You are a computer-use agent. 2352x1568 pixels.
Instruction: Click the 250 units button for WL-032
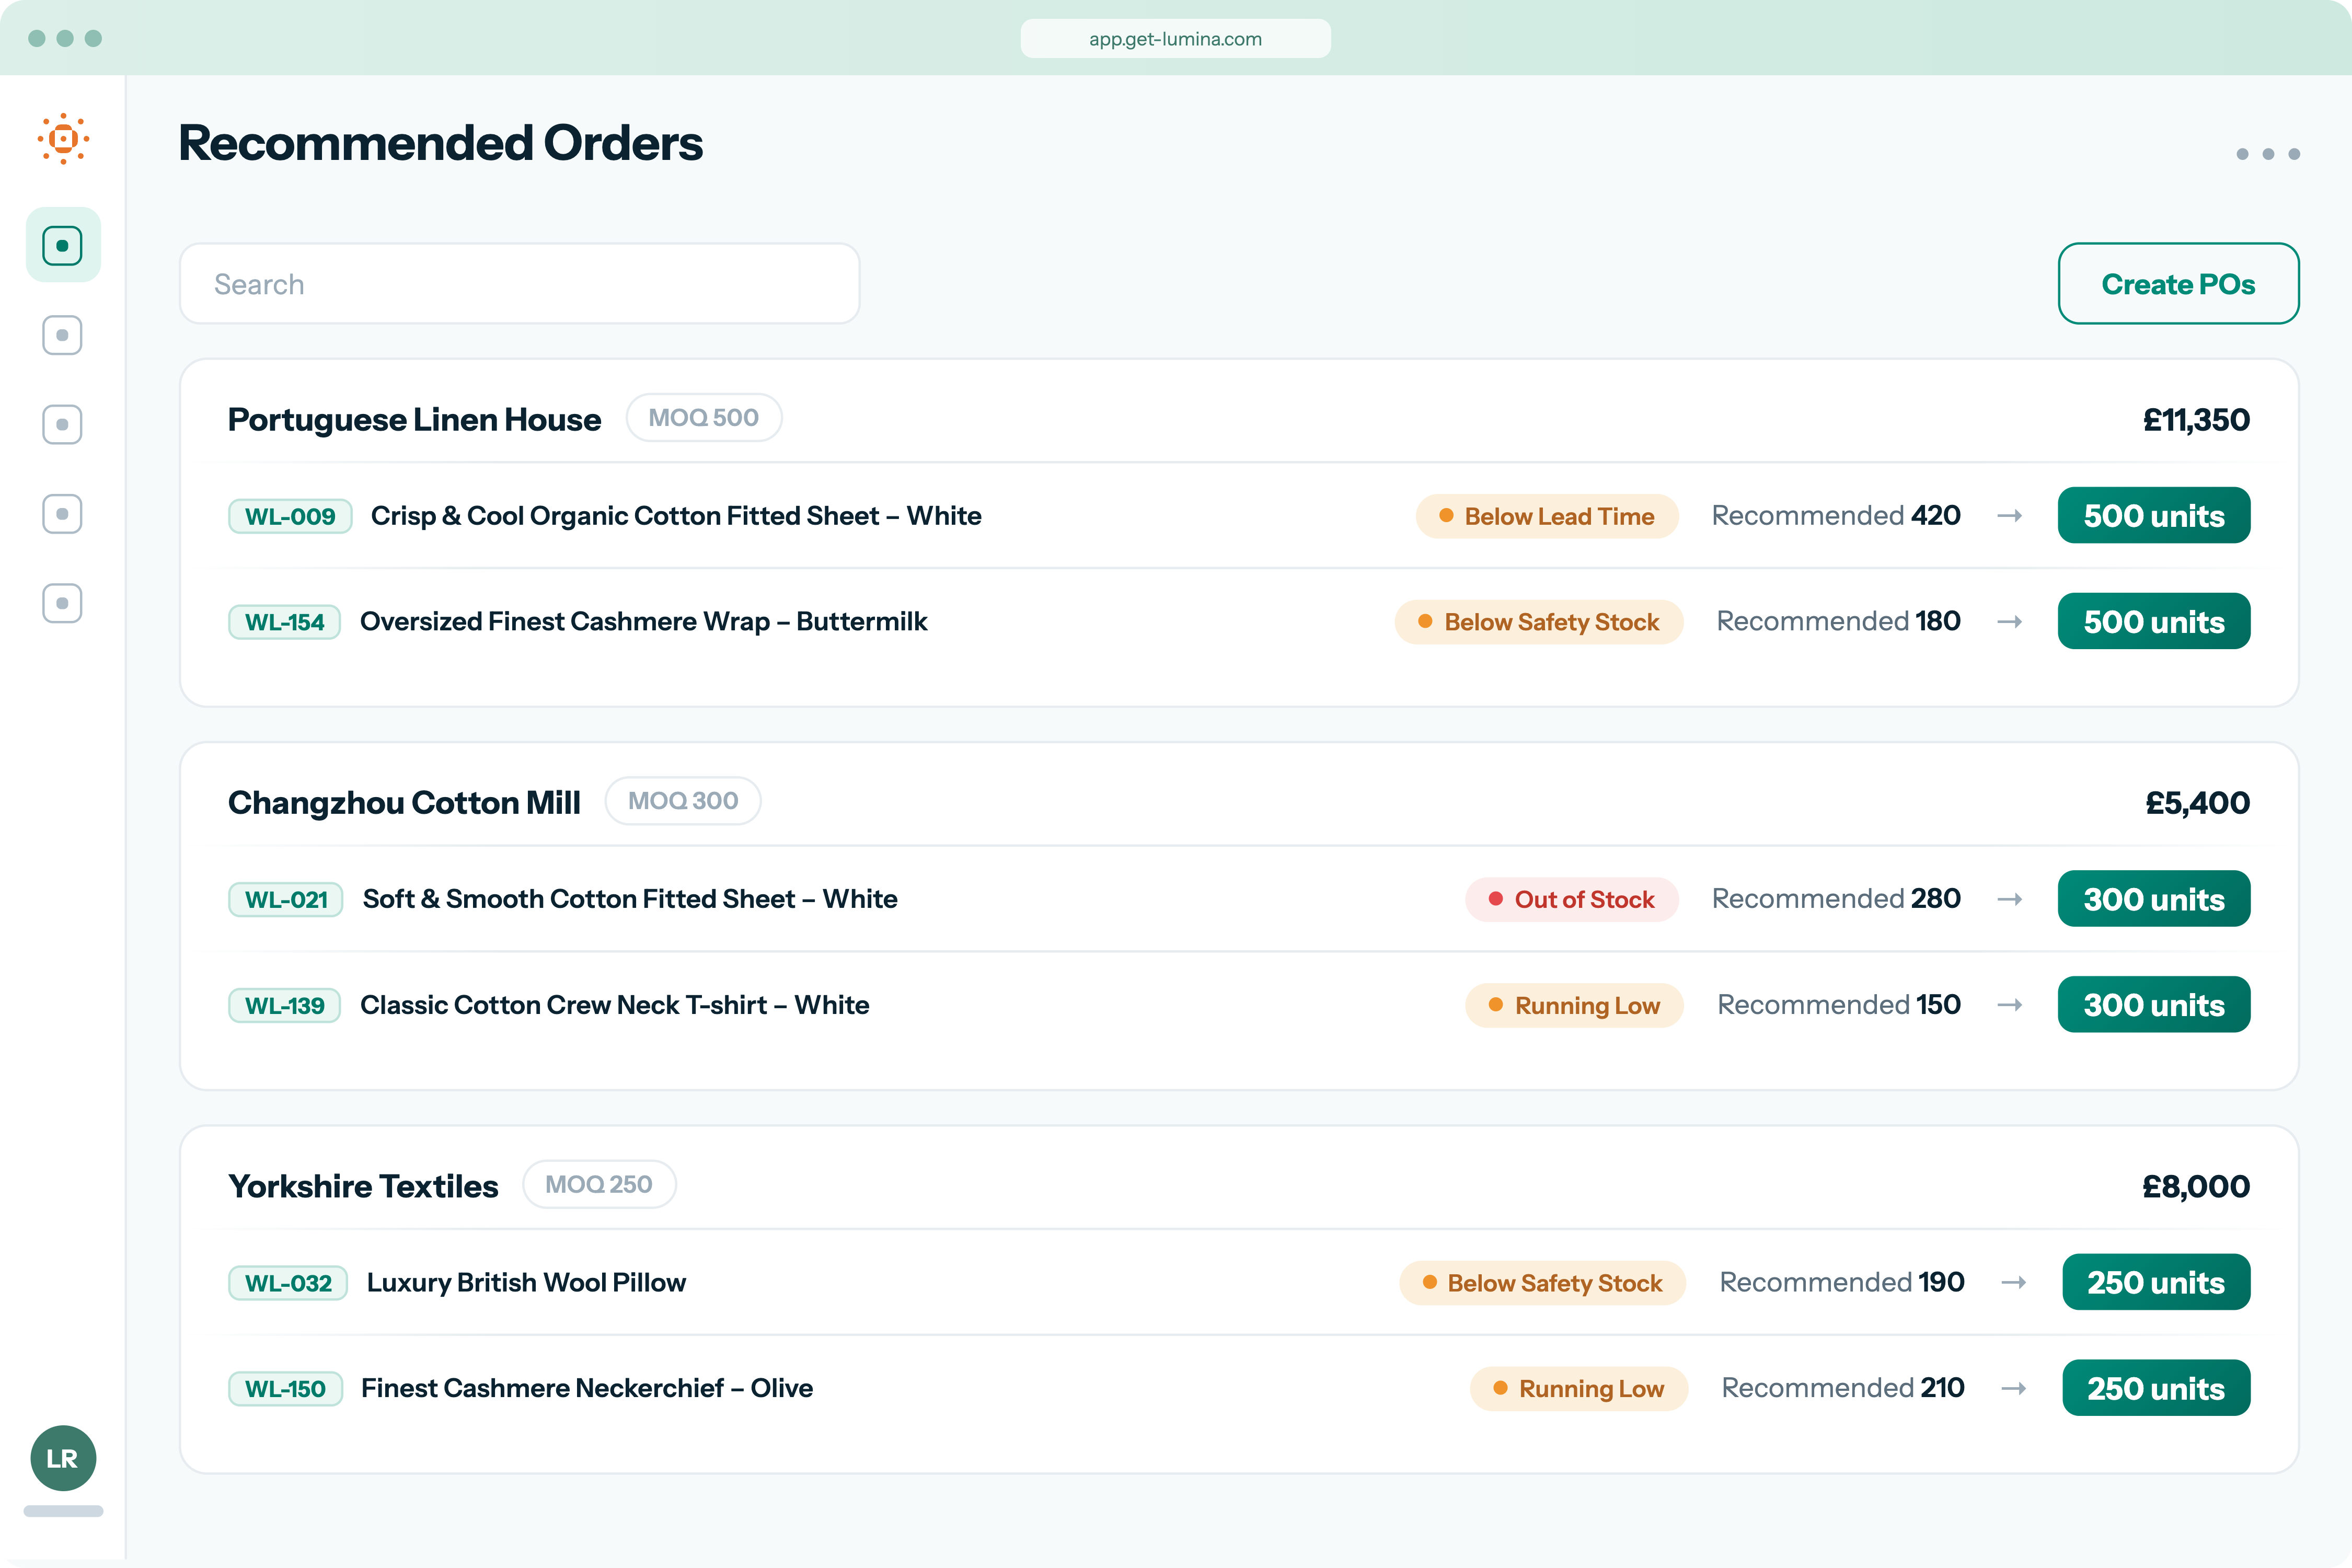coord(2156,1282)
